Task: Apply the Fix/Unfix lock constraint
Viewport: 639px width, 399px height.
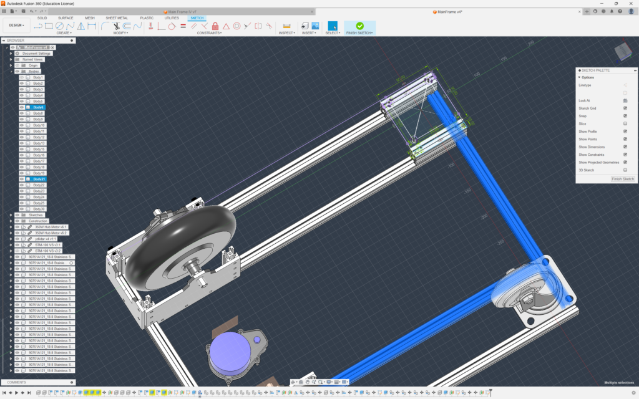Action: [x=215, y=26]
